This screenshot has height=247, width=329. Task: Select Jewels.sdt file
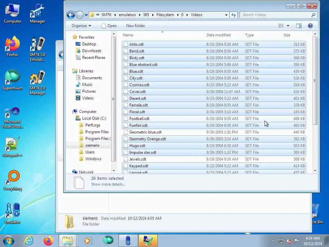[214, 159]
